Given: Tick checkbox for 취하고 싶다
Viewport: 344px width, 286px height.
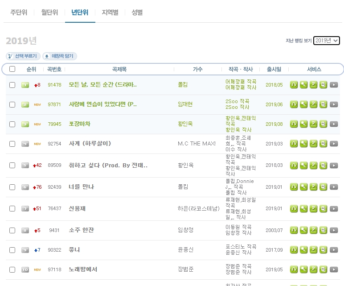Looking at the screenshot, I should 12,165.
